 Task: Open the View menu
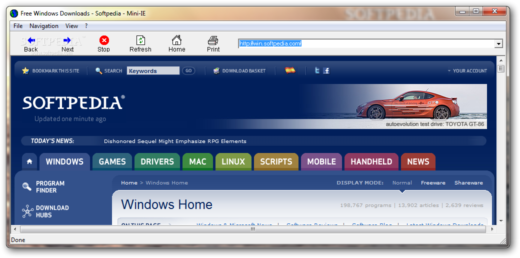click(71, 26)
